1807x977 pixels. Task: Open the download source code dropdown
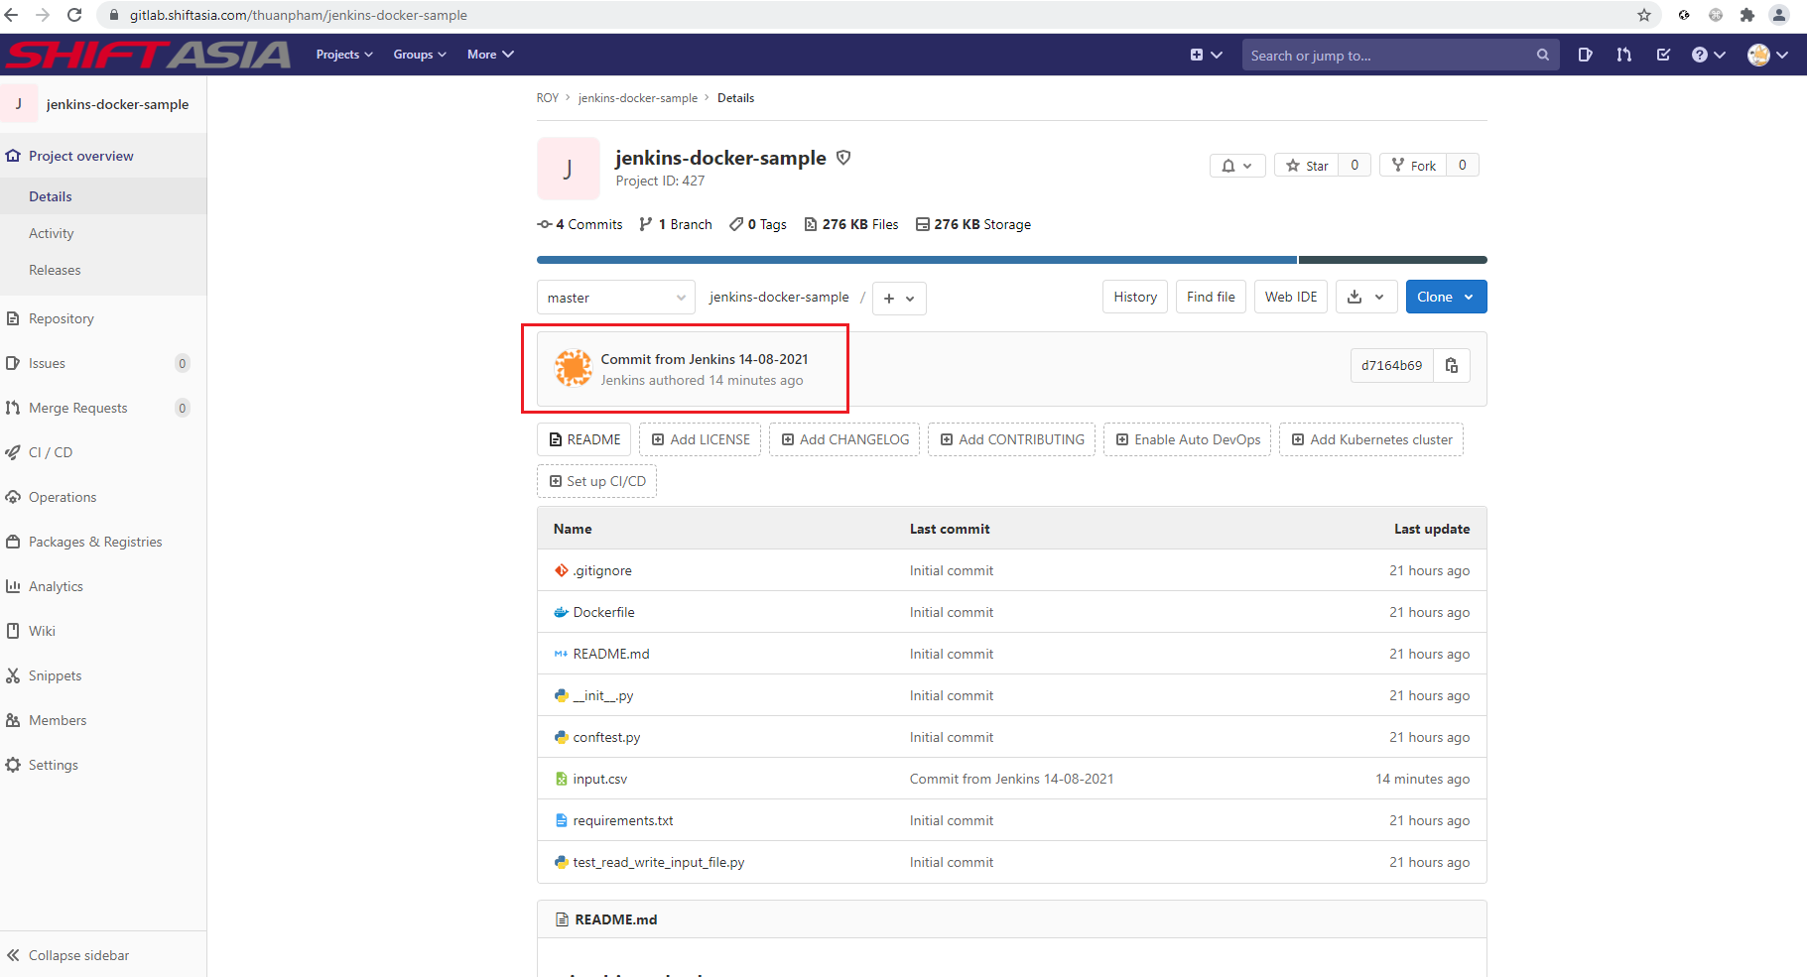(x=1366, y=297)
